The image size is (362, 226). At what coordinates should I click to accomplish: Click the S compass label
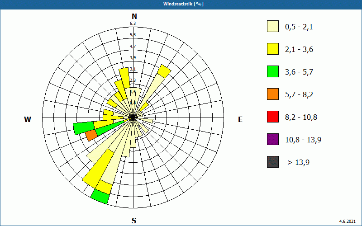[x=134, y=221]
